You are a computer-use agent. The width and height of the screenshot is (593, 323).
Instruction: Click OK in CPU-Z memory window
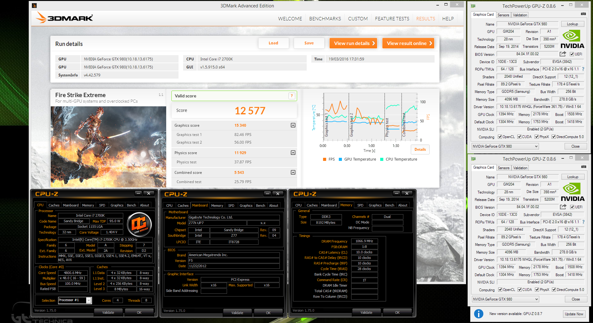(x=397, y=313)
